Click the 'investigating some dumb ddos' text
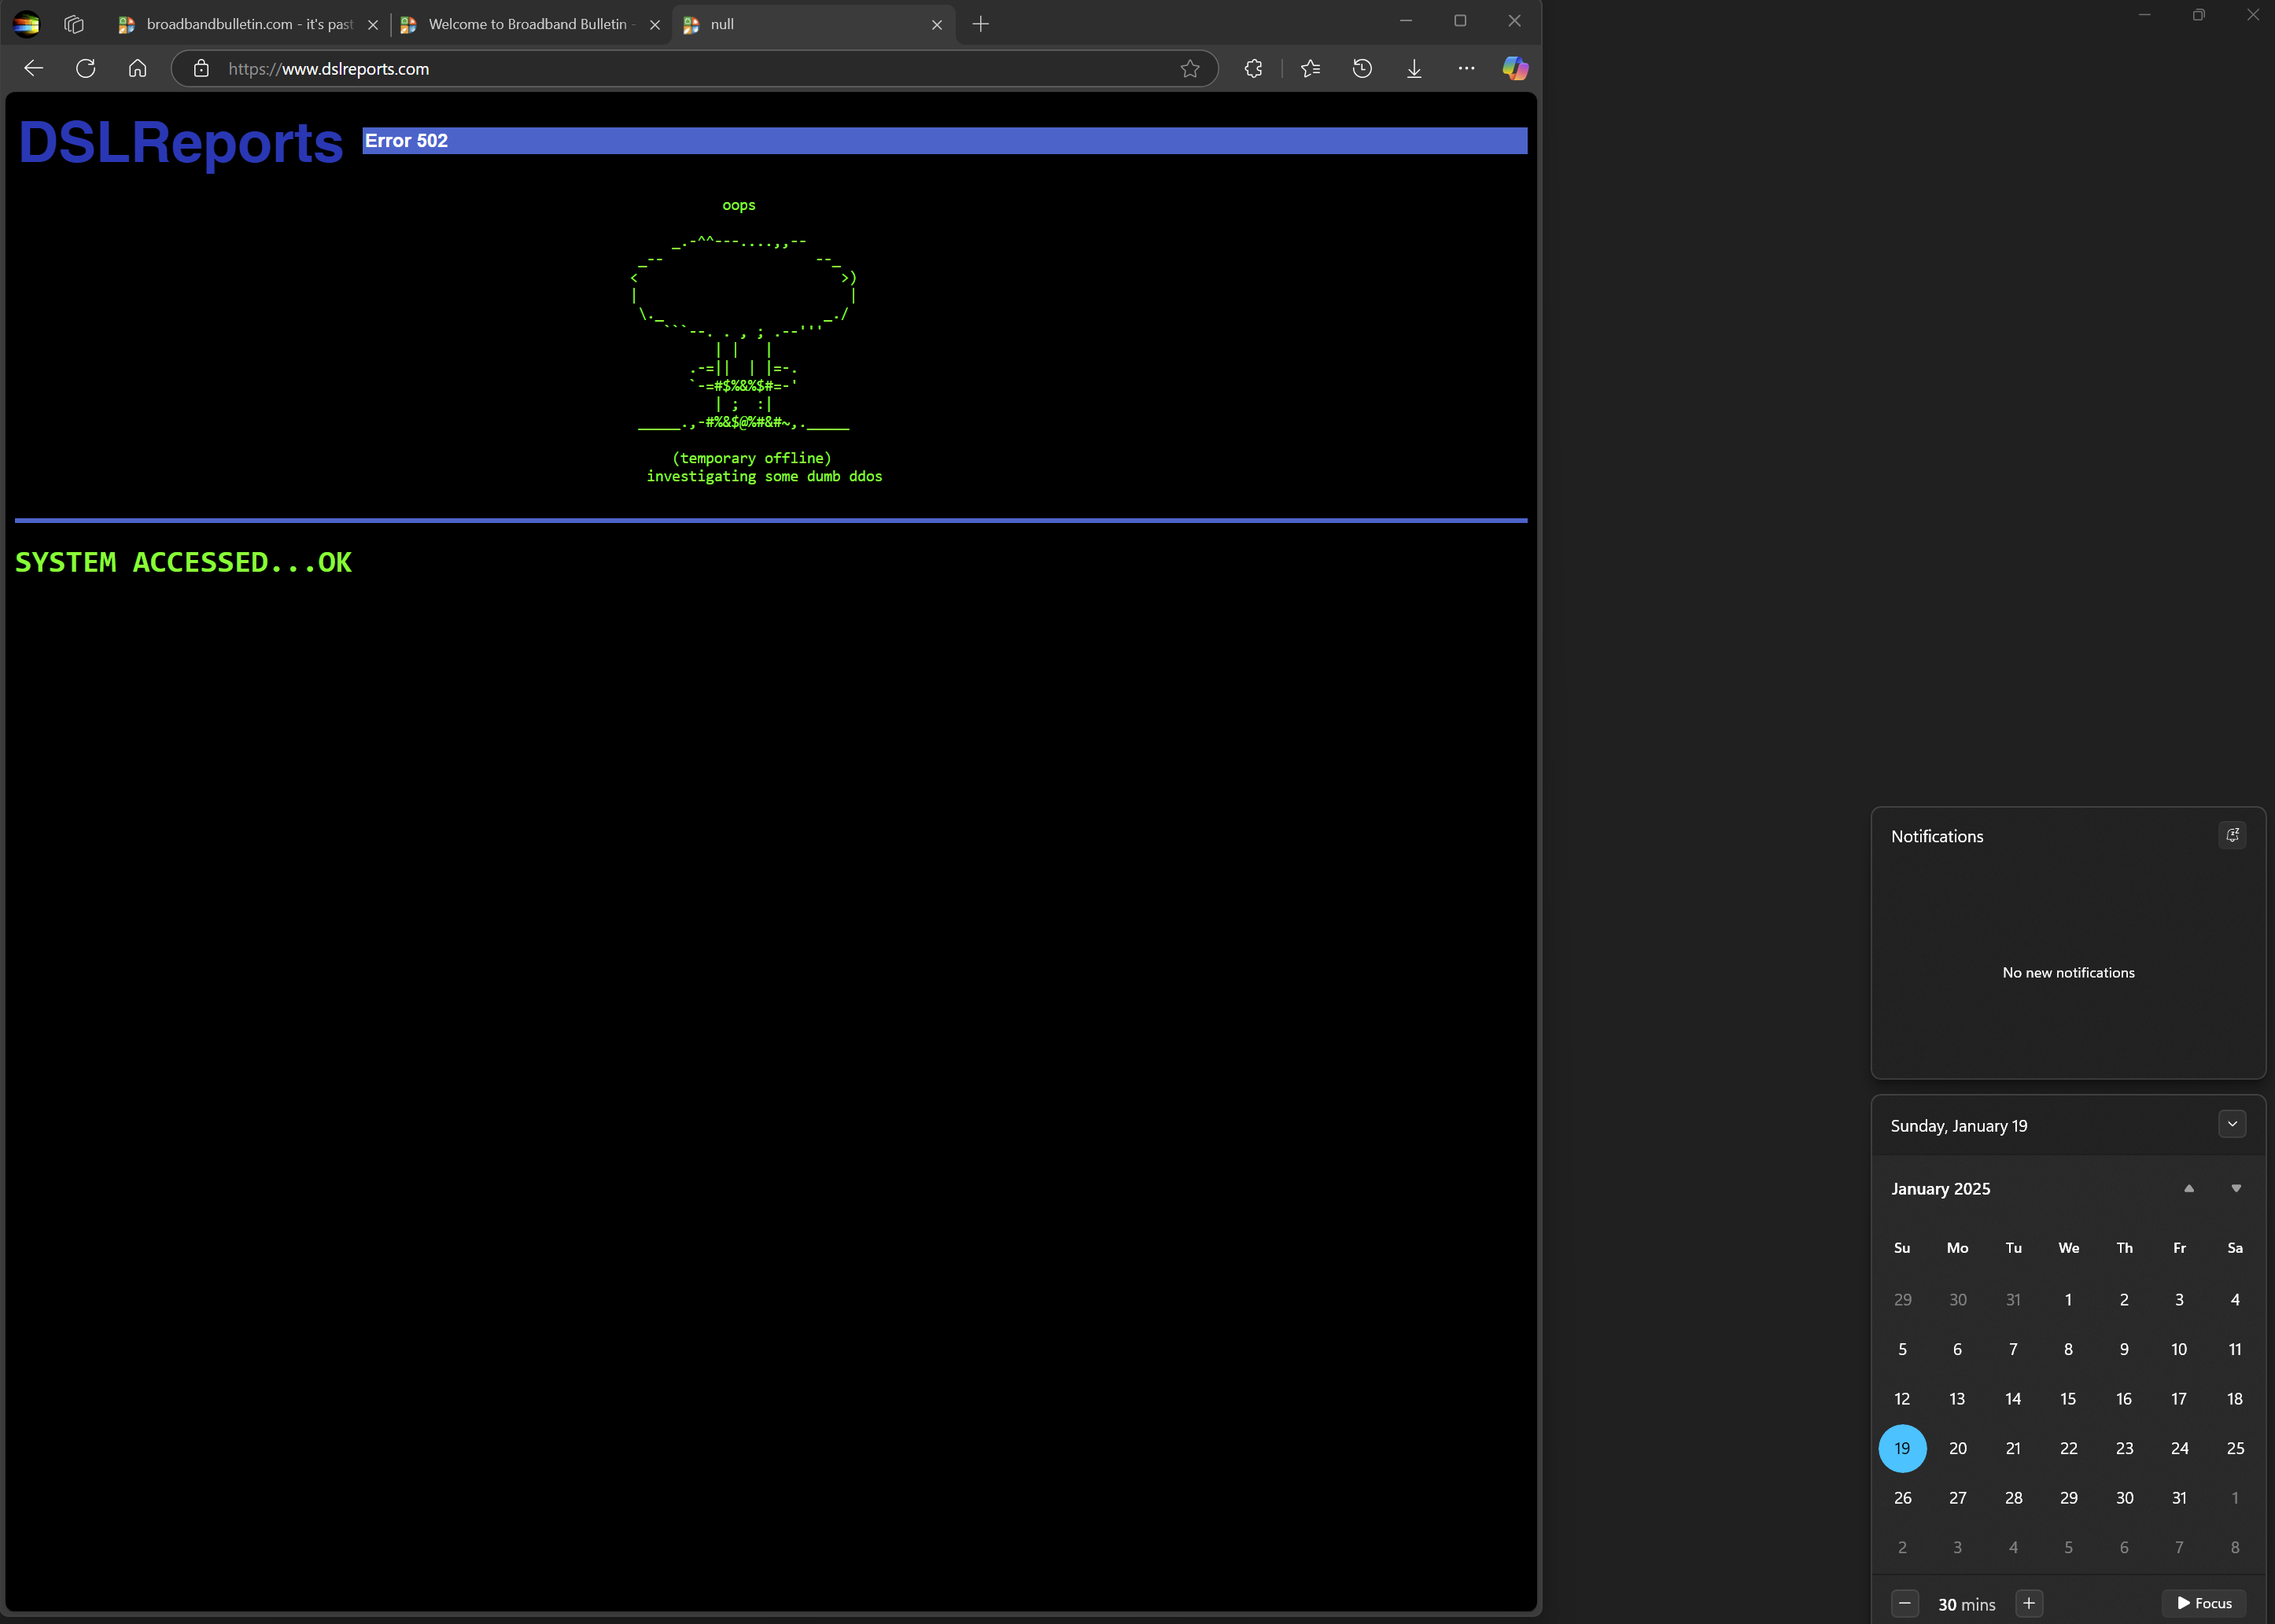The image size is (2275, 1624). tap(764, 477)
